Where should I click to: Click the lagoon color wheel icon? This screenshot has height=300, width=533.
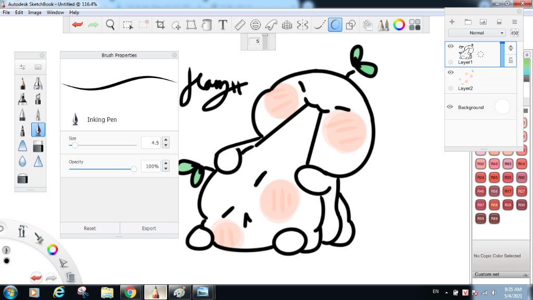[x=53, y=249]
